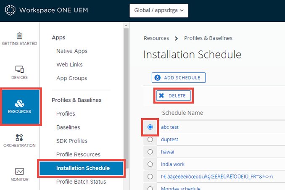
Task: Click the Schedule Name column header
Action: click(182, 113)
